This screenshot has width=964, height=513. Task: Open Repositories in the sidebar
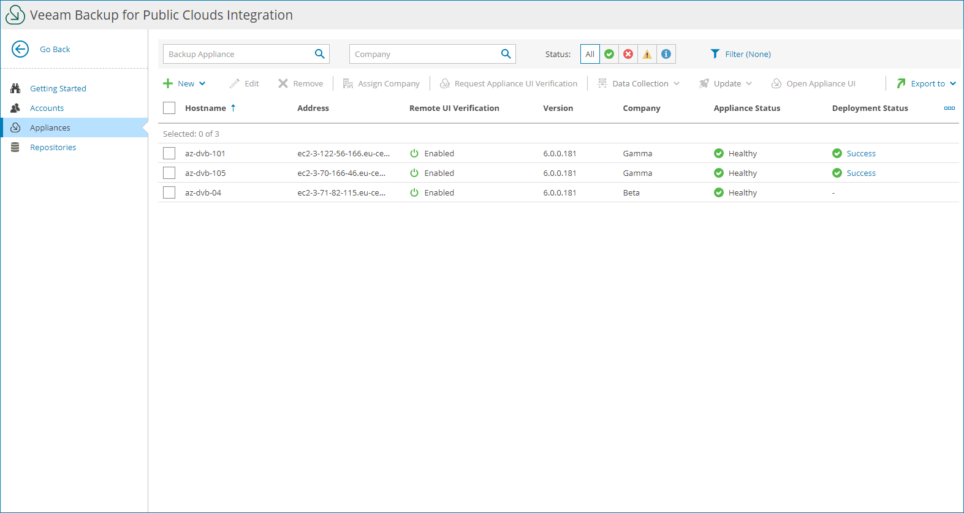[x=53, y=147]
